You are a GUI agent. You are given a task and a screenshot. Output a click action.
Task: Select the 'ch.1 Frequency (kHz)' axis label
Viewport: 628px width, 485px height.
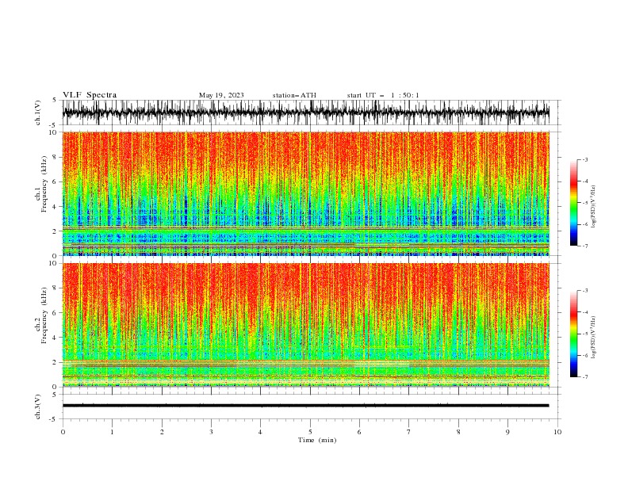[41, 183]
